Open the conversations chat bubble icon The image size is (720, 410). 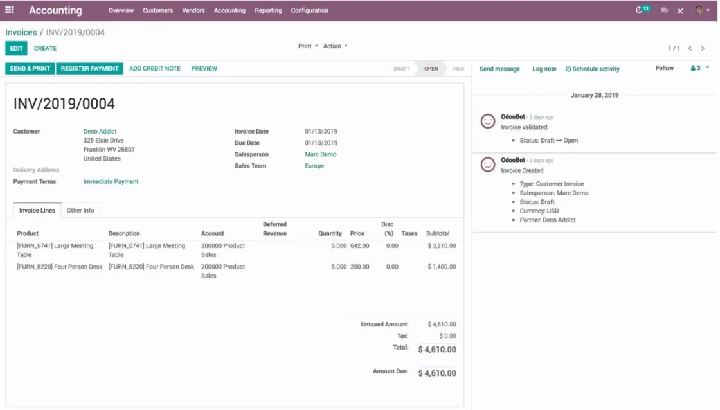pyautogui.click(x=664, y=10)
